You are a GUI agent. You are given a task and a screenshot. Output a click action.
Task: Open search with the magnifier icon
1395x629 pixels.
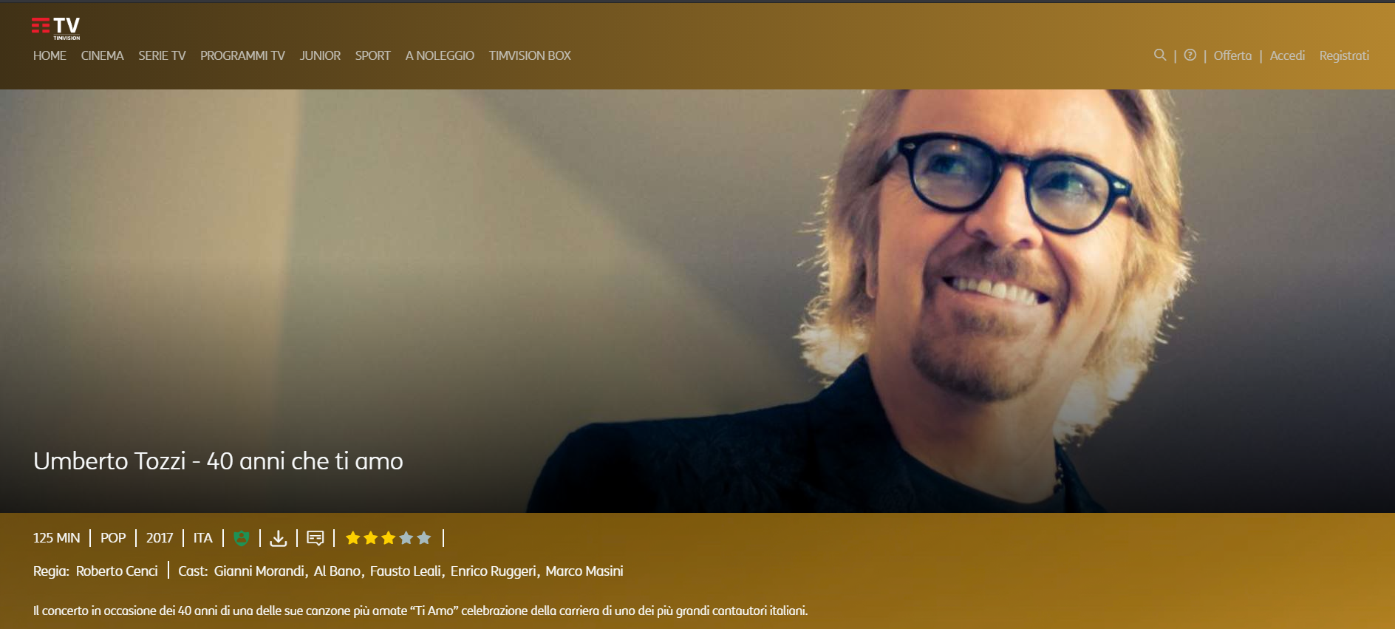(1160, 55)
